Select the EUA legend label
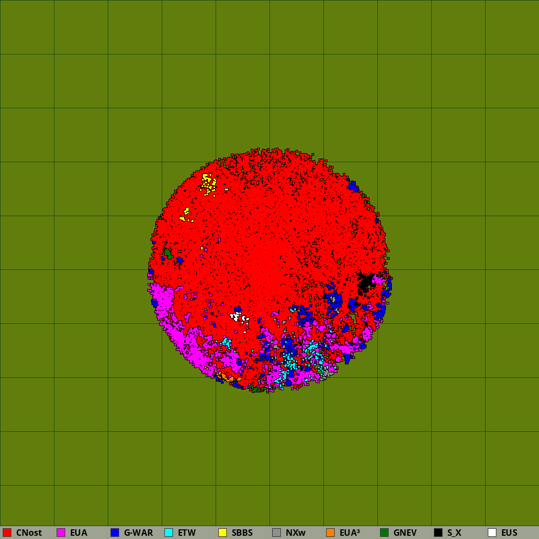Image resolution: width=539 pixels, height=539 pixels. pyautogui.click(x=79, y=533)
